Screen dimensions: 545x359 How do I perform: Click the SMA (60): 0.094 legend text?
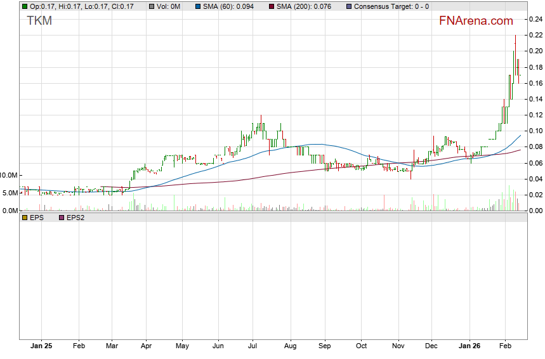tap(228, 6)
